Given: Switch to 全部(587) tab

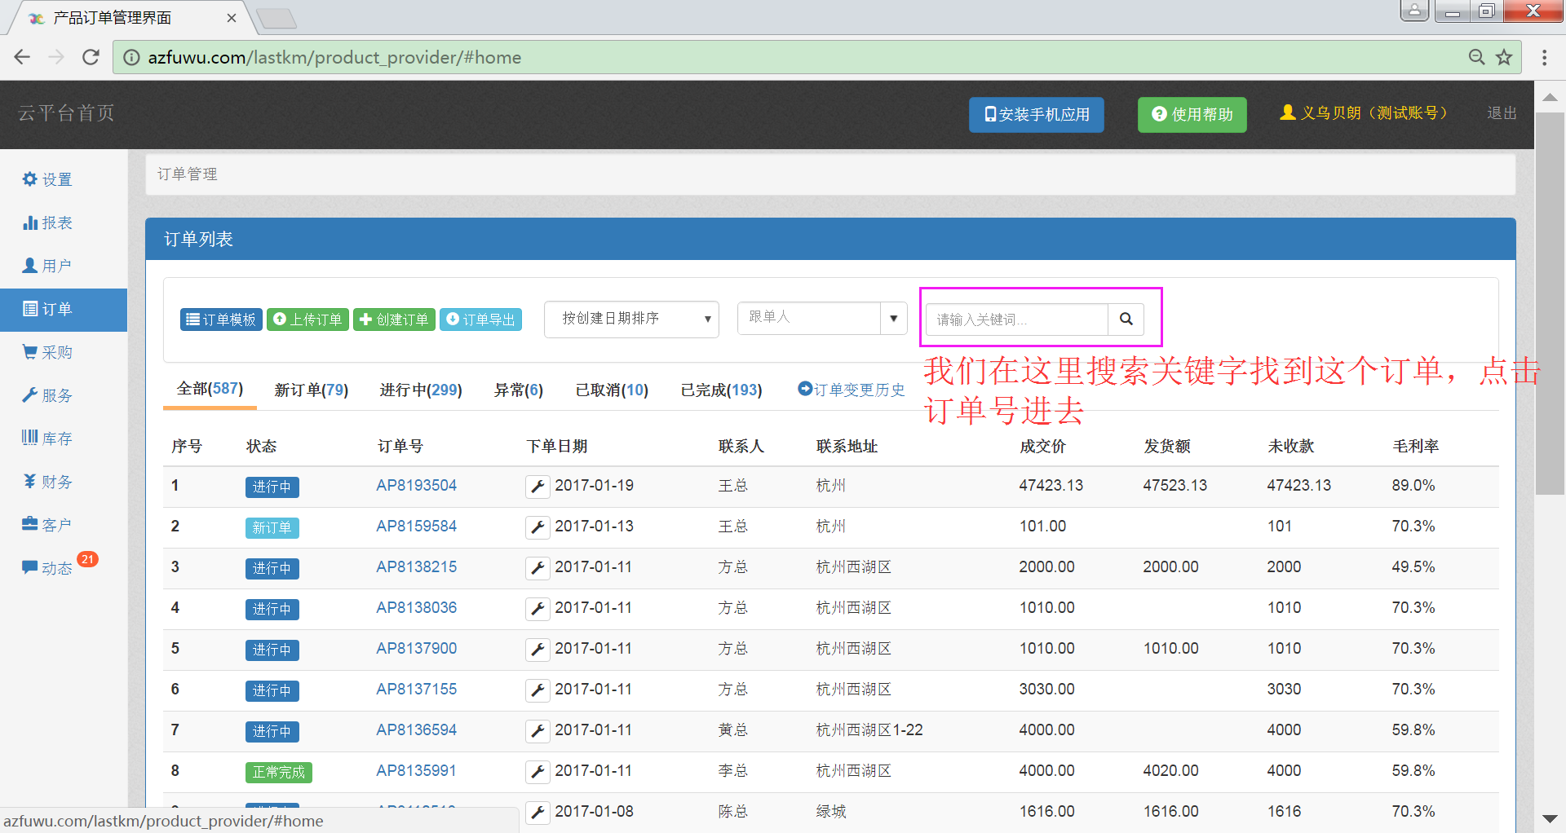Looking at the screenshot, I should [x=210, y=389].
